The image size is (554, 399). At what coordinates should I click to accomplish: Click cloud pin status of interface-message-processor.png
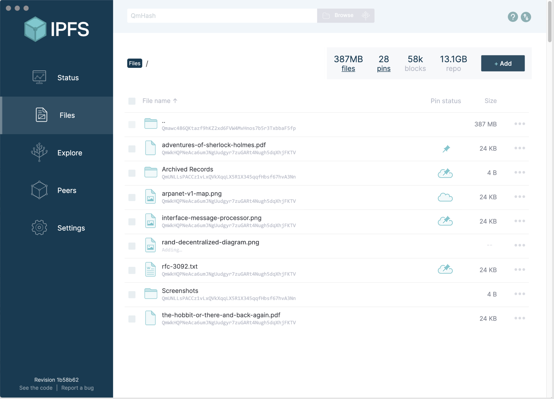445,221
